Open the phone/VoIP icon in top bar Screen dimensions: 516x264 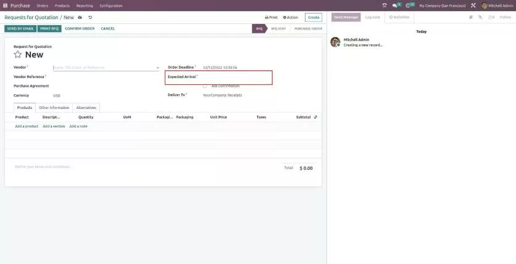pyautogui.click(x=385, y=6)
